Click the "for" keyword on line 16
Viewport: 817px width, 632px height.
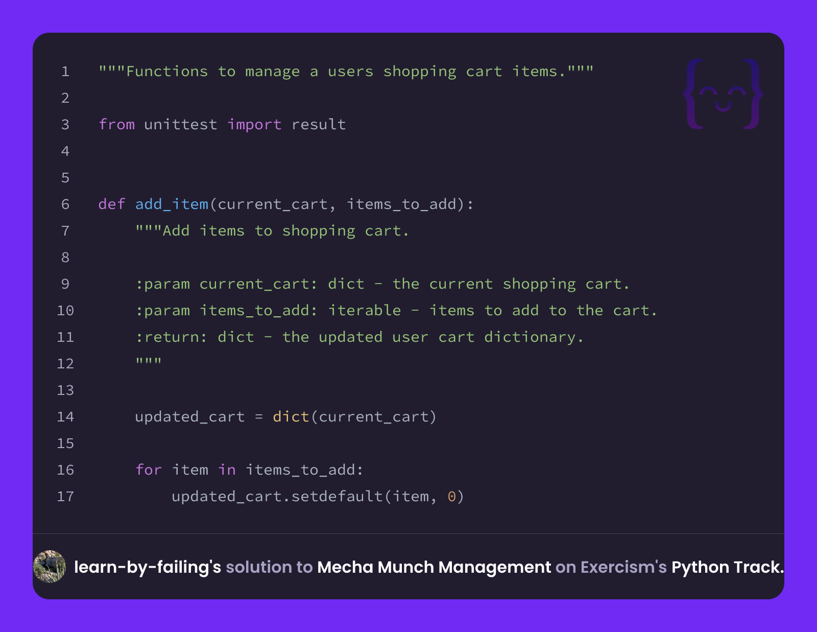pos(149,470)
